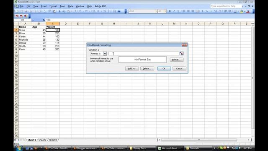
Task: Select cell containing Steve
Action: click(25, 30)
